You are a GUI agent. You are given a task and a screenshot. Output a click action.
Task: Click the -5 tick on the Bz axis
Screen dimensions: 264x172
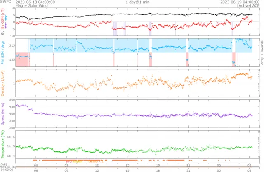tap(13, 29)
